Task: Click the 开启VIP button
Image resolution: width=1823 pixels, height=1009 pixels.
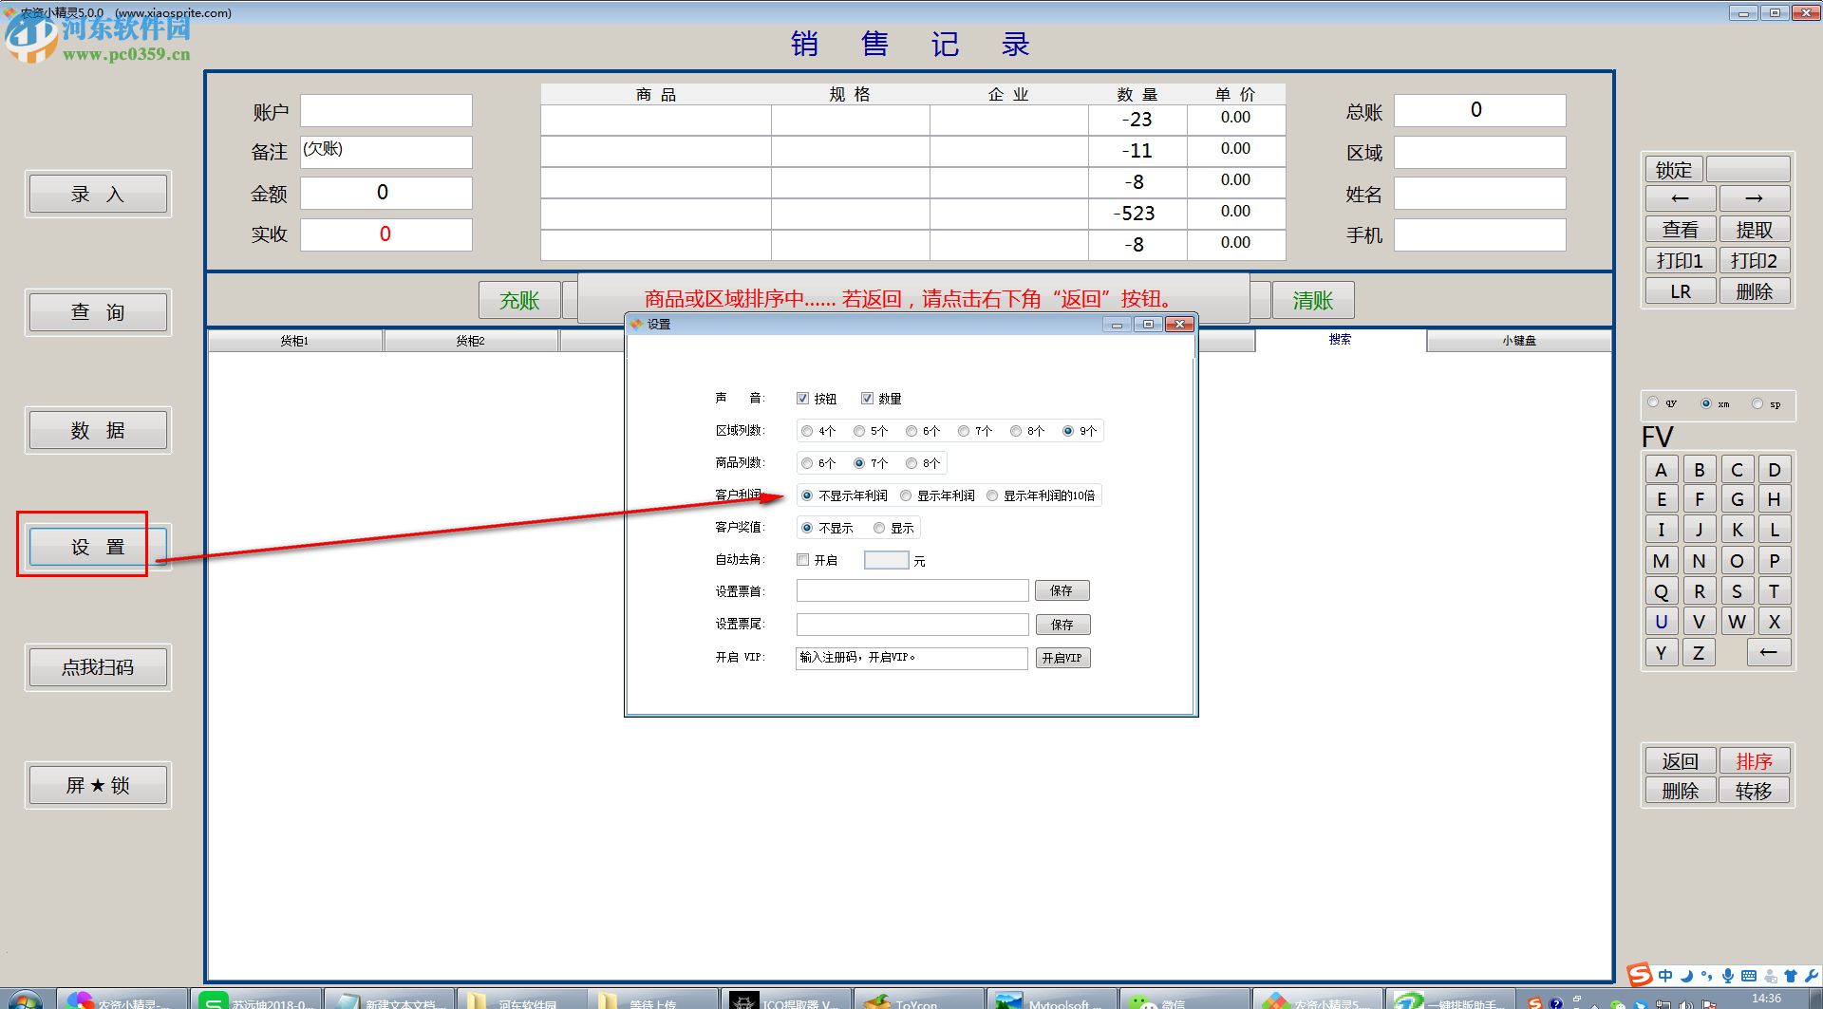Action: pyautogui.click(x=1062, y=658)
